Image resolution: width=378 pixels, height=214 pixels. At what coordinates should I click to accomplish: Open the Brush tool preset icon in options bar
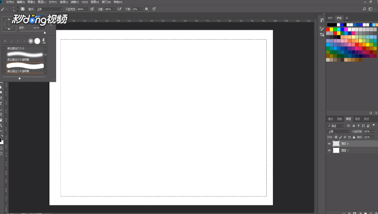(3, 9)
